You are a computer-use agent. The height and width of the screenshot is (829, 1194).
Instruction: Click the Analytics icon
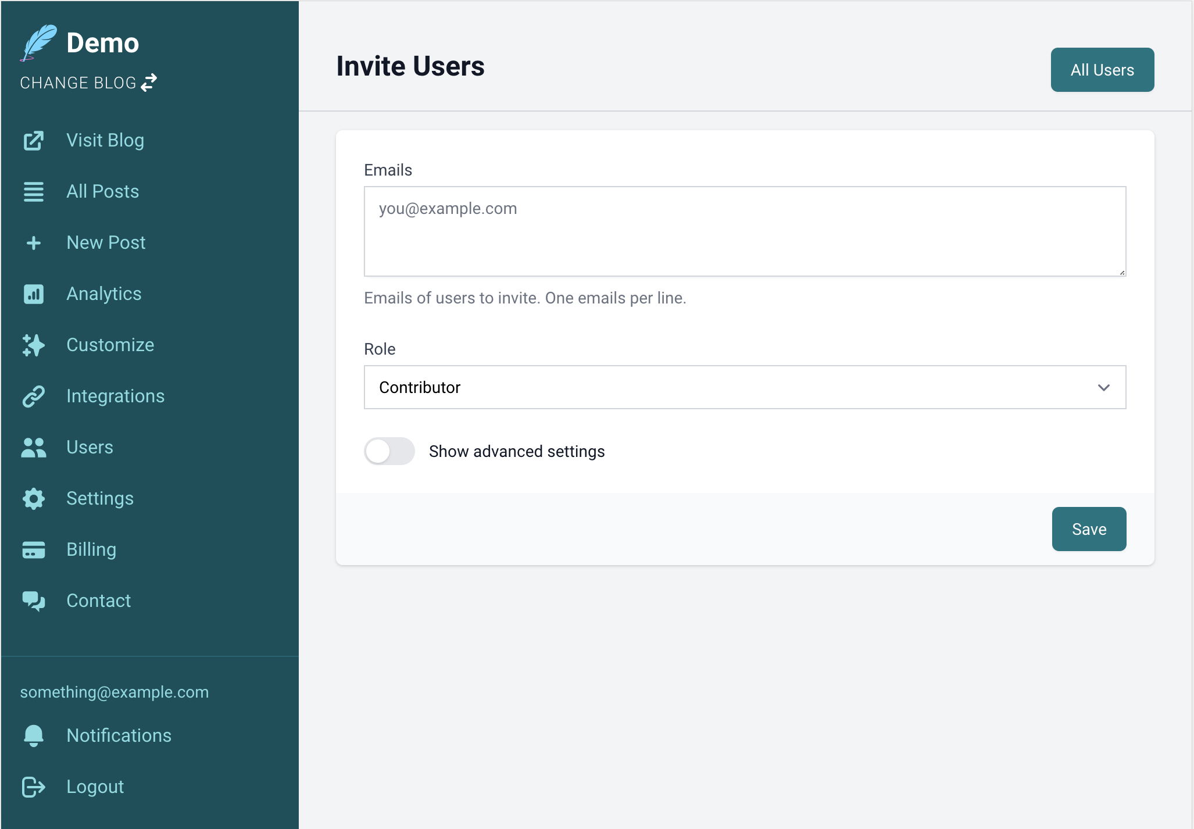point(34,294)
